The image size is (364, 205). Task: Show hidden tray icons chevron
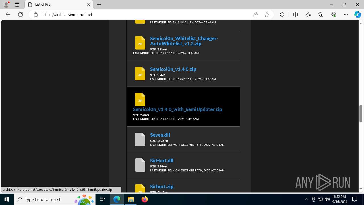(x=307, y=199)
